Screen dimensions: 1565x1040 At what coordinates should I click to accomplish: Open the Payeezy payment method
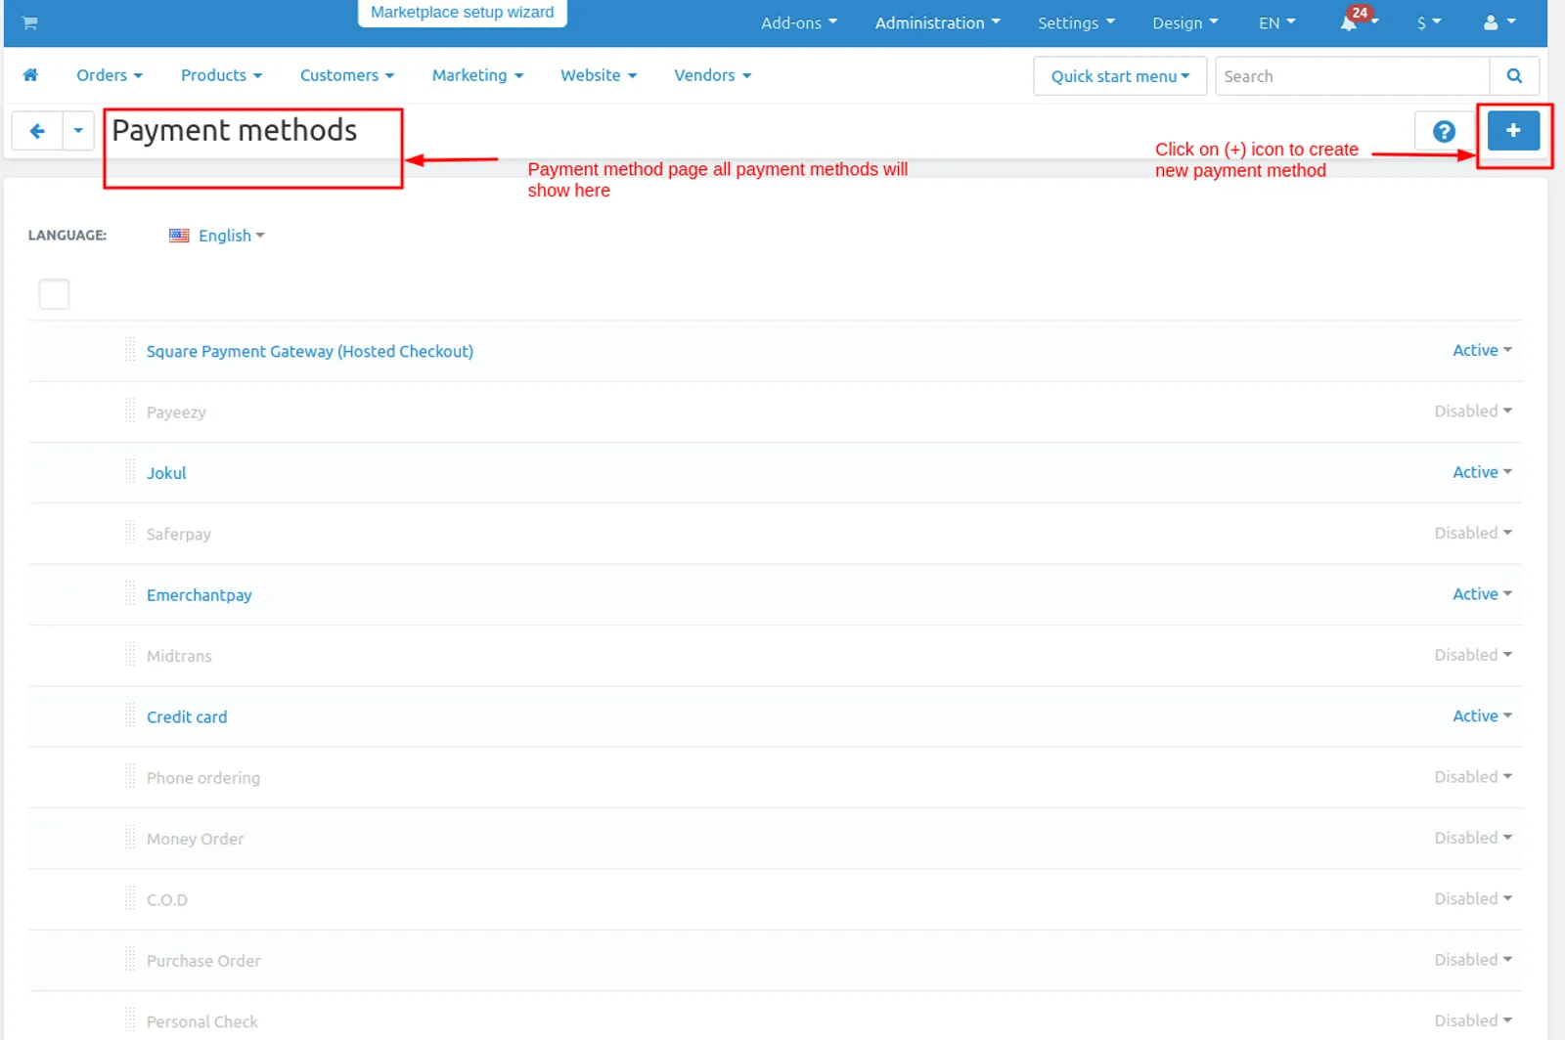[176, 412]
